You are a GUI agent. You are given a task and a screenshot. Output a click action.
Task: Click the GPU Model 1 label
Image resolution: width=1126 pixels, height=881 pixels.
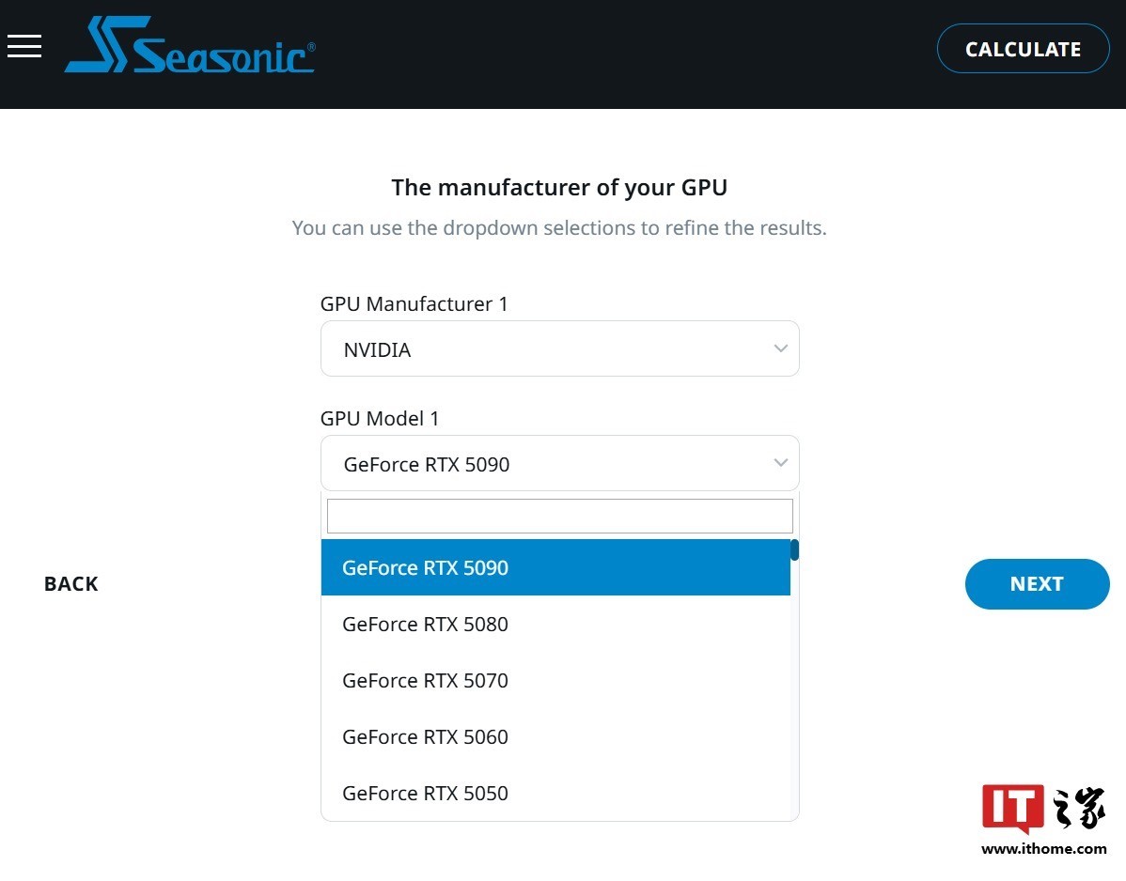tap(379, 418)
